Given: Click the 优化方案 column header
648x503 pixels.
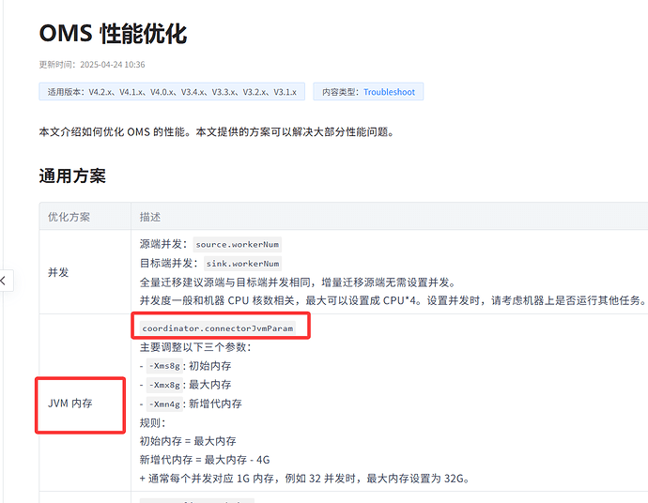Looking at the screenshot, I should [69, 217].
